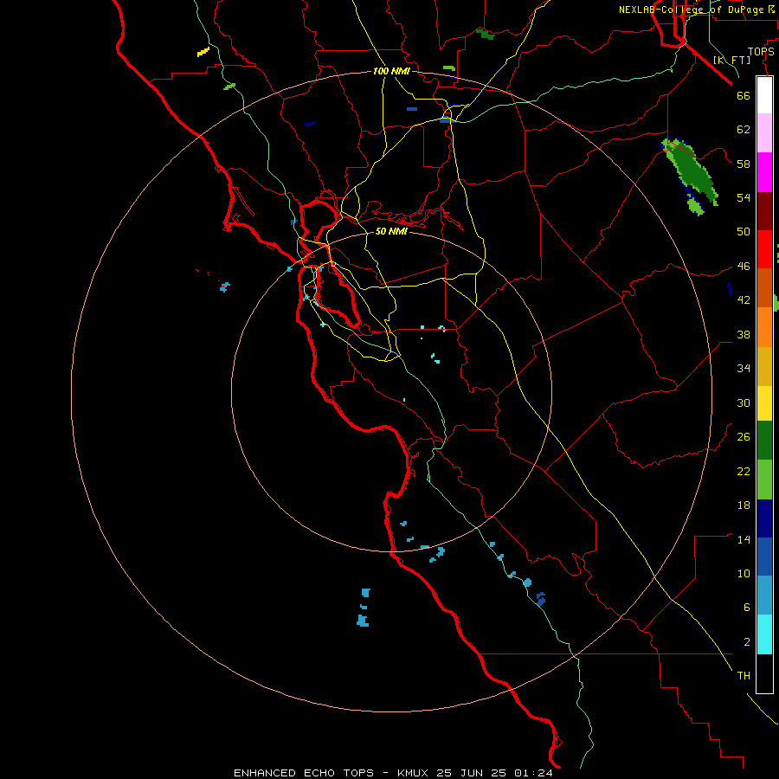
Task: Click the 30 scale label
Action: click(744, 402)
